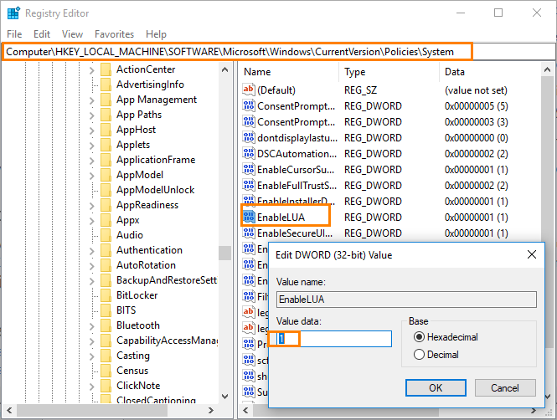Choose the Decimal base radio button

420,354
